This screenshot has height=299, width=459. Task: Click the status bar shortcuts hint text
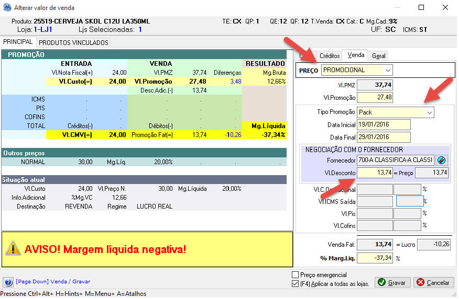click(73, 294)
